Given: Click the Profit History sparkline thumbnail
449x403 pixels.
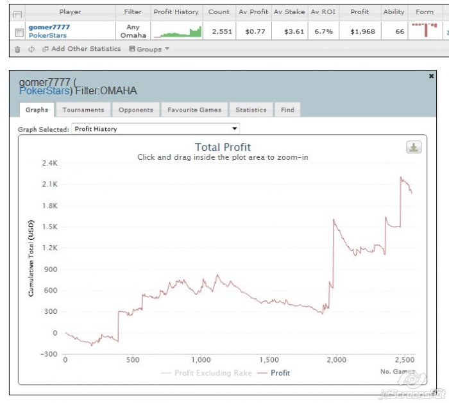Looking at the screenshot, I should pyautogui.click(x=178, y=32).
